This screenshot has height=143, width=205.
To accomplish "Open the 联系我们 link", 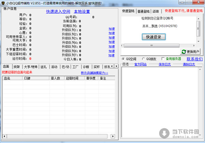I will [x=194, y=59].
